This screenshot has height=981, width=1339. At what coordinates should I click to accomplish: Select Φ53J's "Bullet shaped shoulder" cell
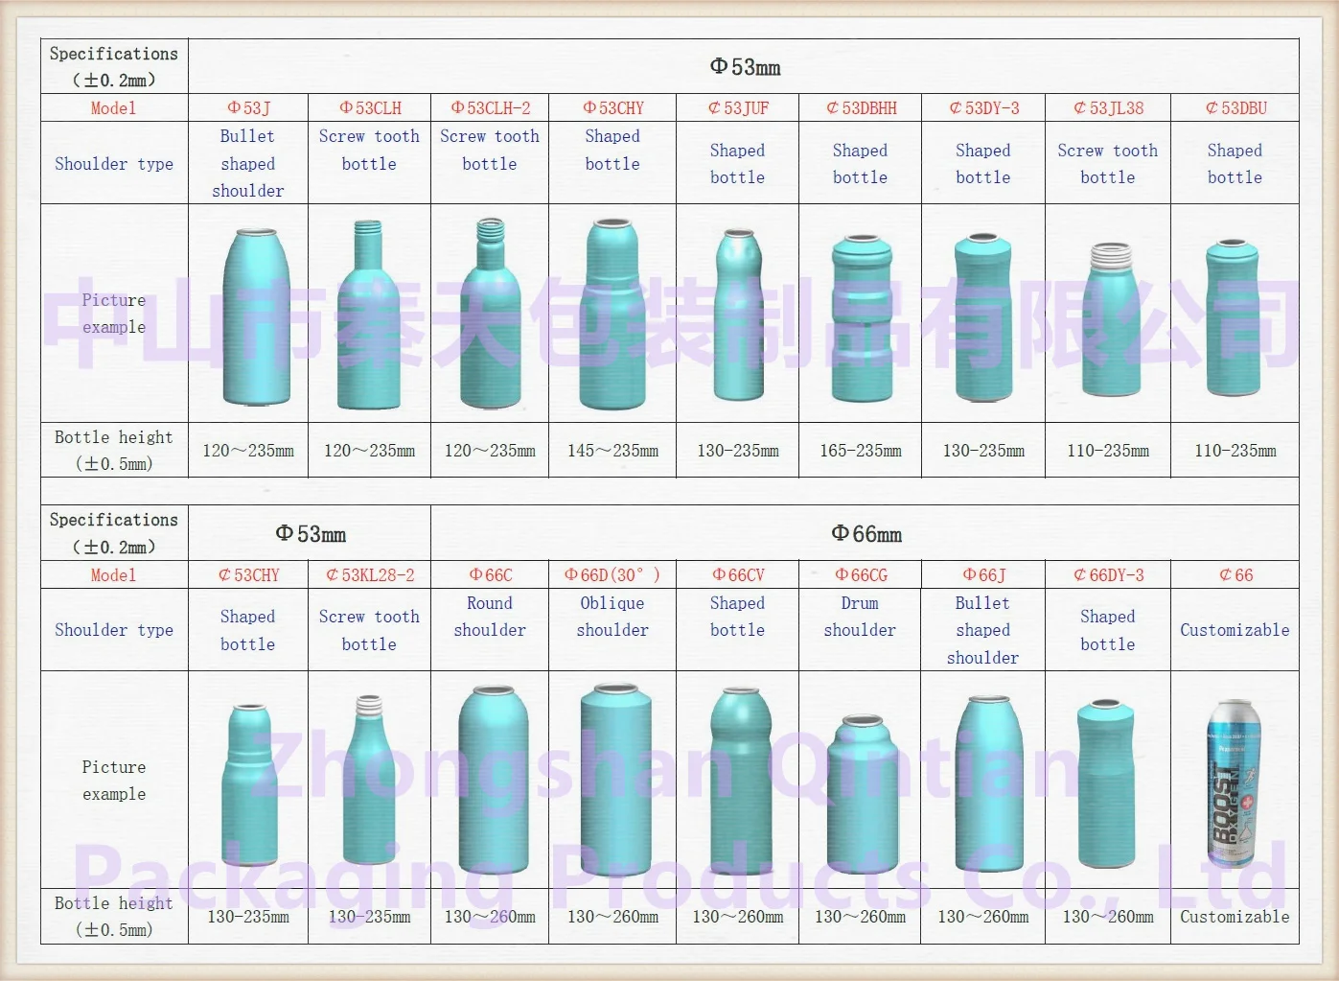pyautogui.click(x=248, y=163)
